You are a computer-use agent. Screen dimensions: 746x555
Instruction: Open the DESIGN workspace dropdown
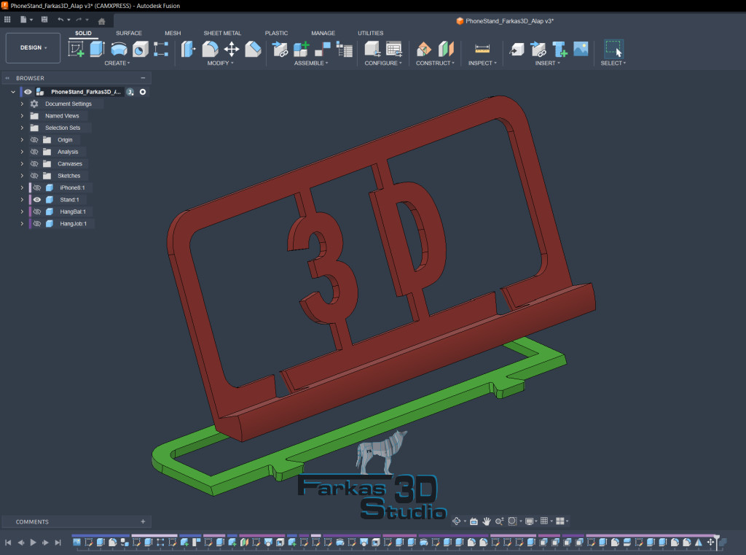[34, 48]
